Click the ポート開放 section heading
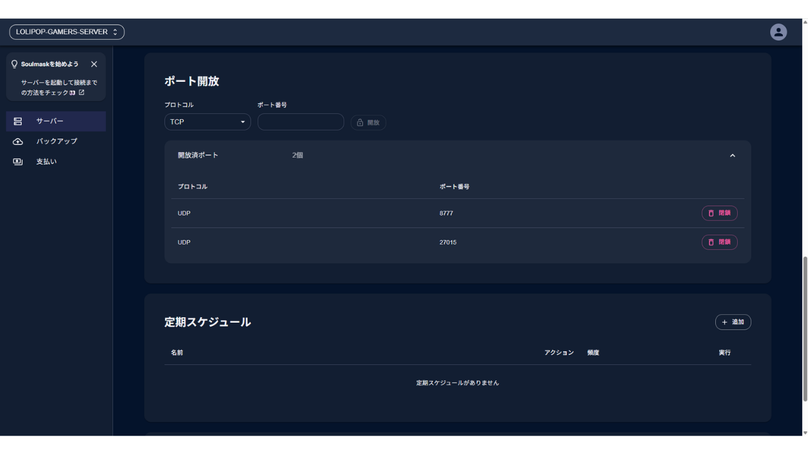 192,81
